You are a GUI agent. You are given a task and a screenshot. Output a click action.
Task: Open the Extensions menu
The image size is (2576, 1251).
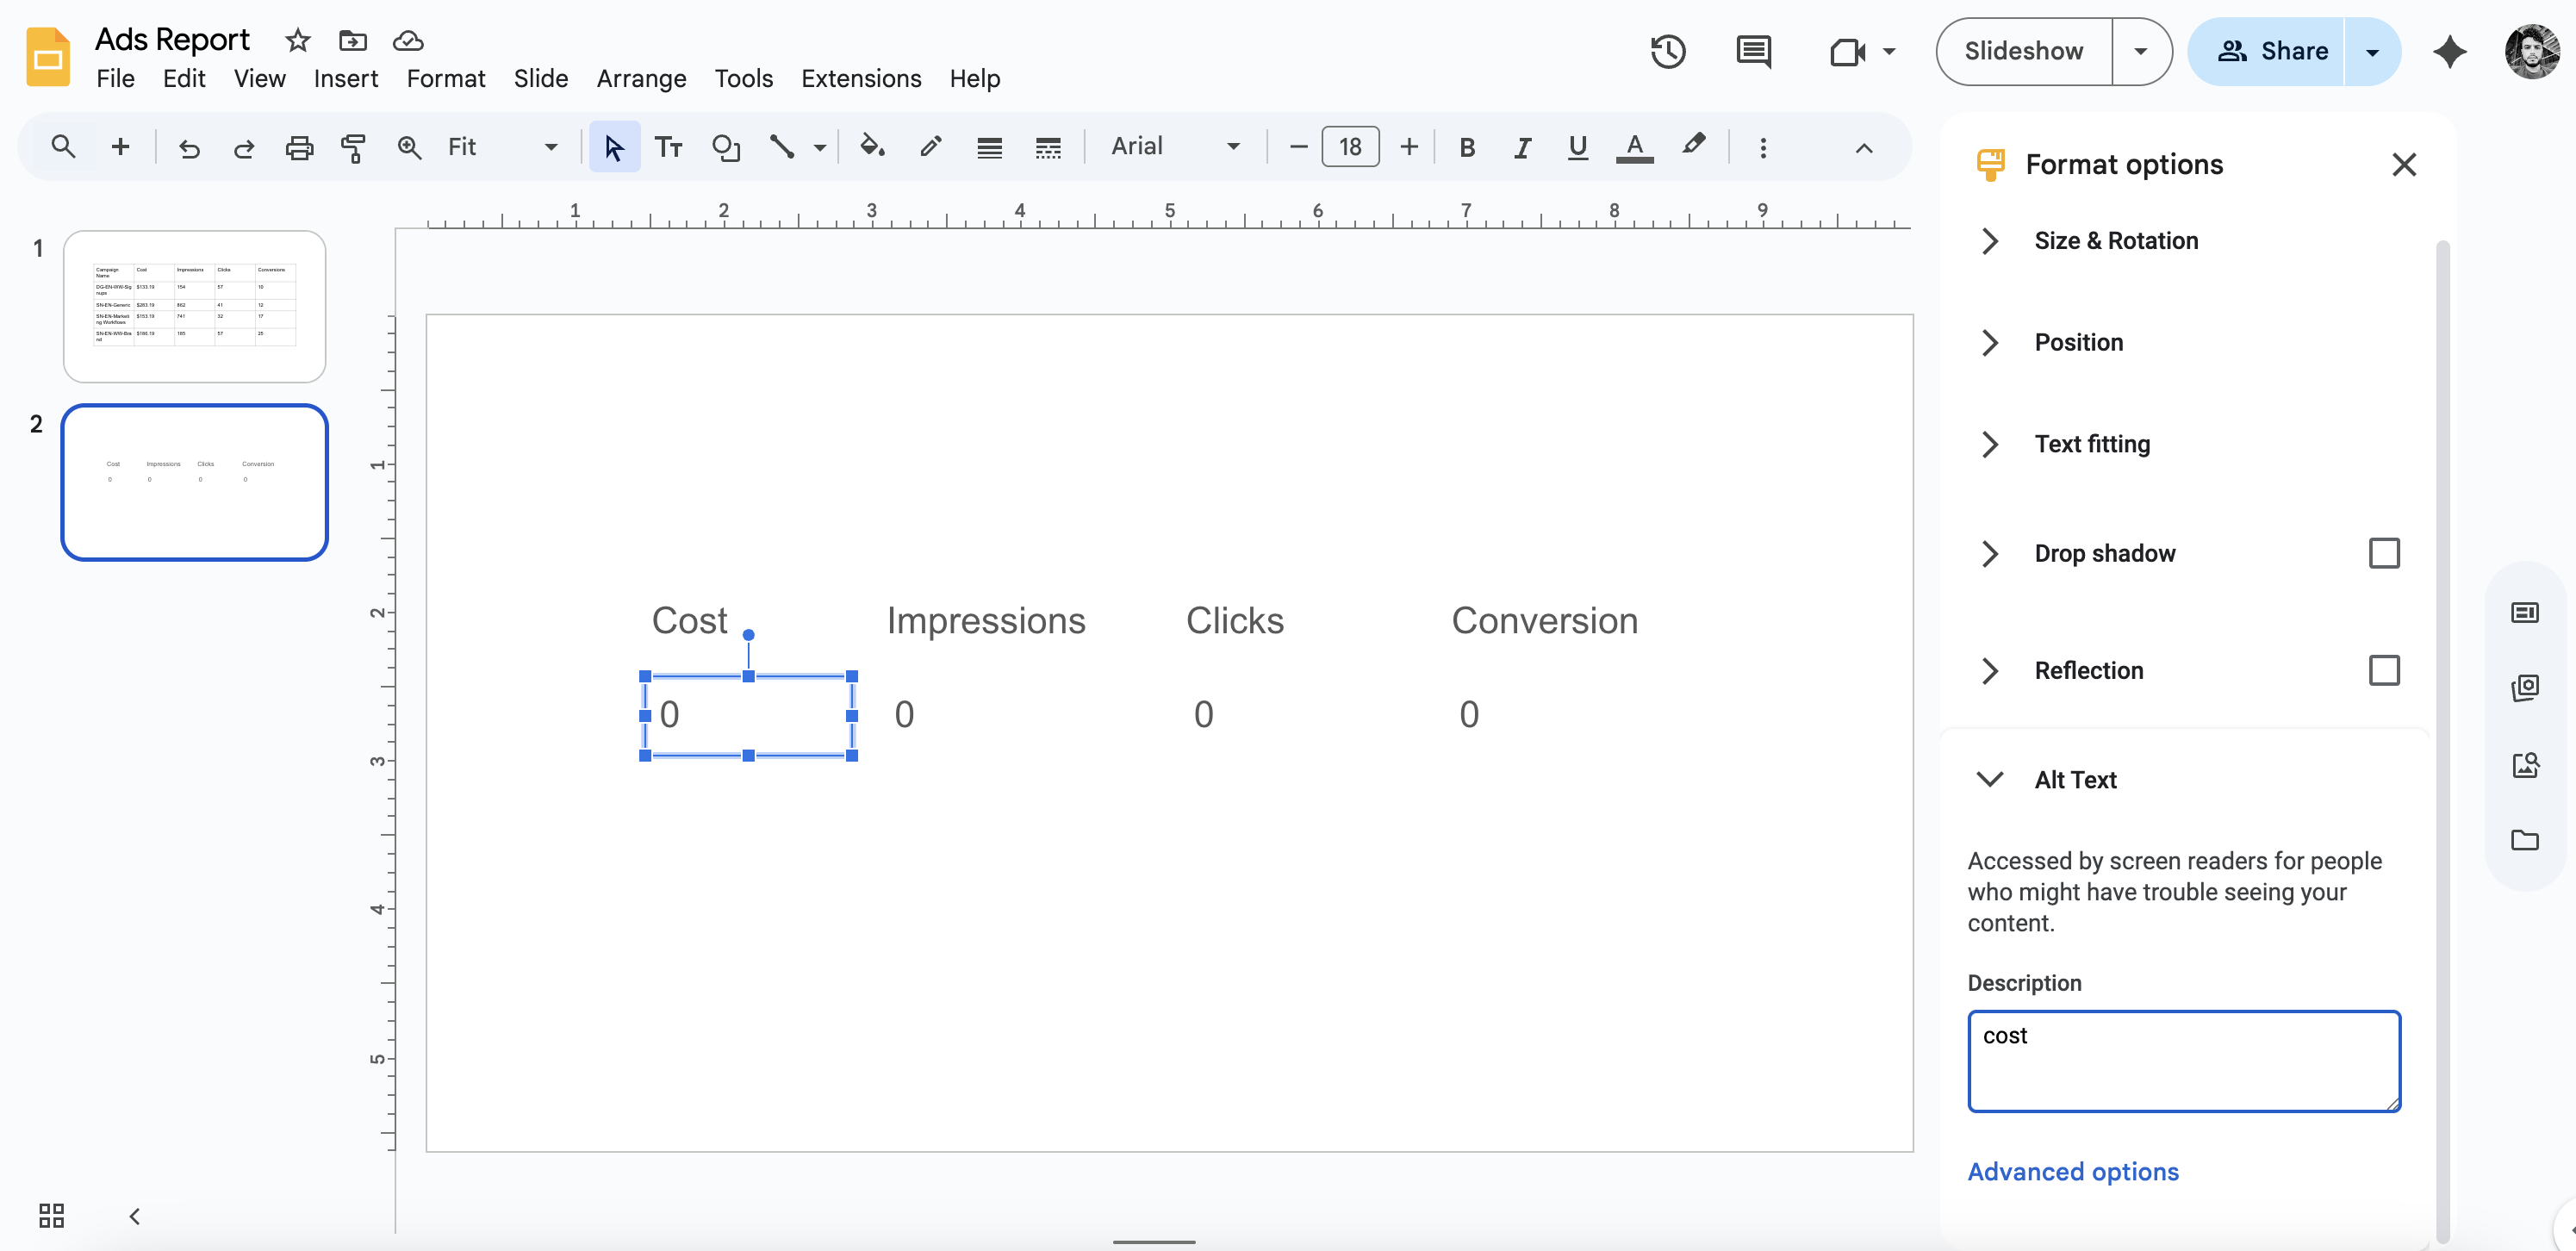point(861,78)
